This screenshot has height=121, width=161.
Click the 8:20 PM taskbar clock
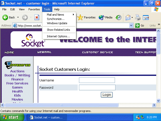[152, 117]
